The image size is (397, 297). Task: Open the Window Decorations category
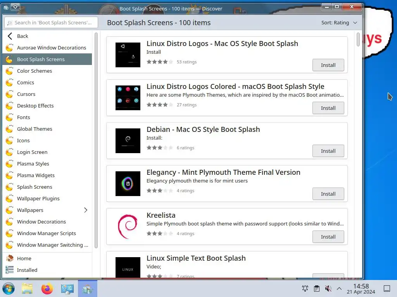coord(47,222)
